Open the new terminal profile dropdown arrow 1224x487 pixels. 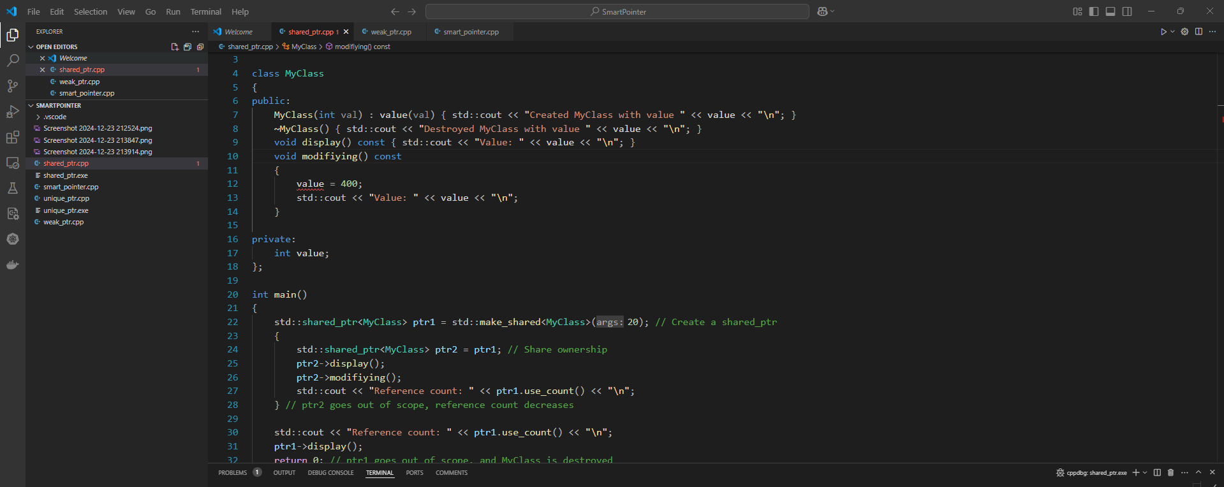(x=1145, y=472)
